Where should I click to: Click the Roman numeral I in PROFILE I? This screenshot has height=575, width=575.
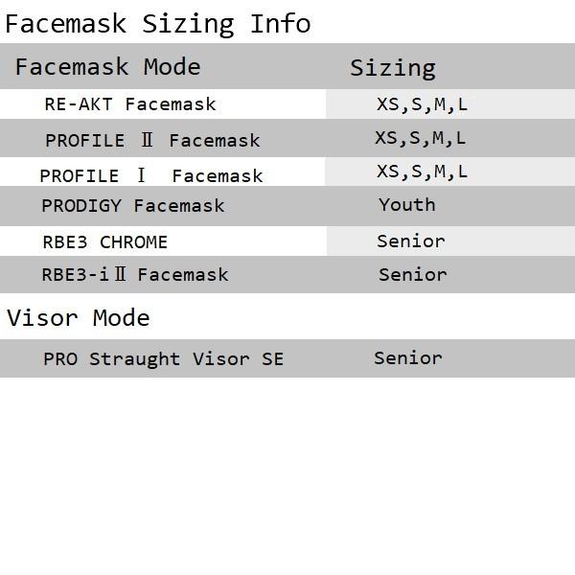141,175
